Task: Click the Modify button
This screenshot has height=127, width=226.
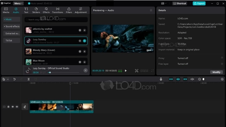Action: coord(216,72)
